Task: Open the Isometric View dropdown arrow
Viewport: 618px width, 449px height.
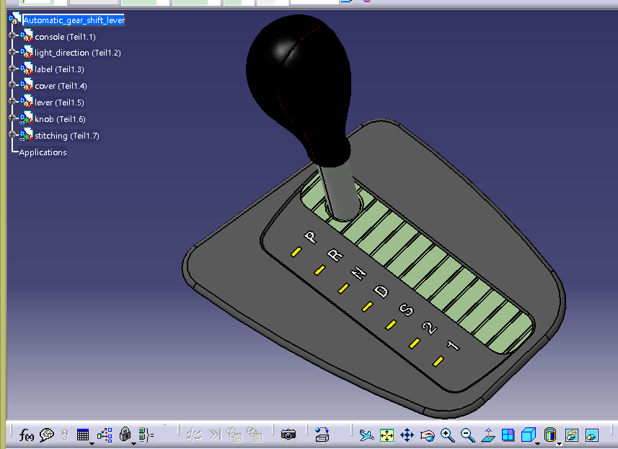Action: 538,444
